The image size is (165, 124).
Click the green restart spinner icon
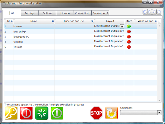[x=42, y=113]
